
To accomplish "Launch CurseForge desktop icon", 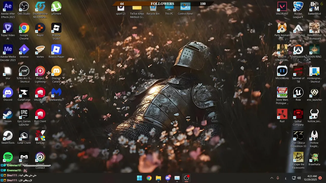I will point(24,95).
